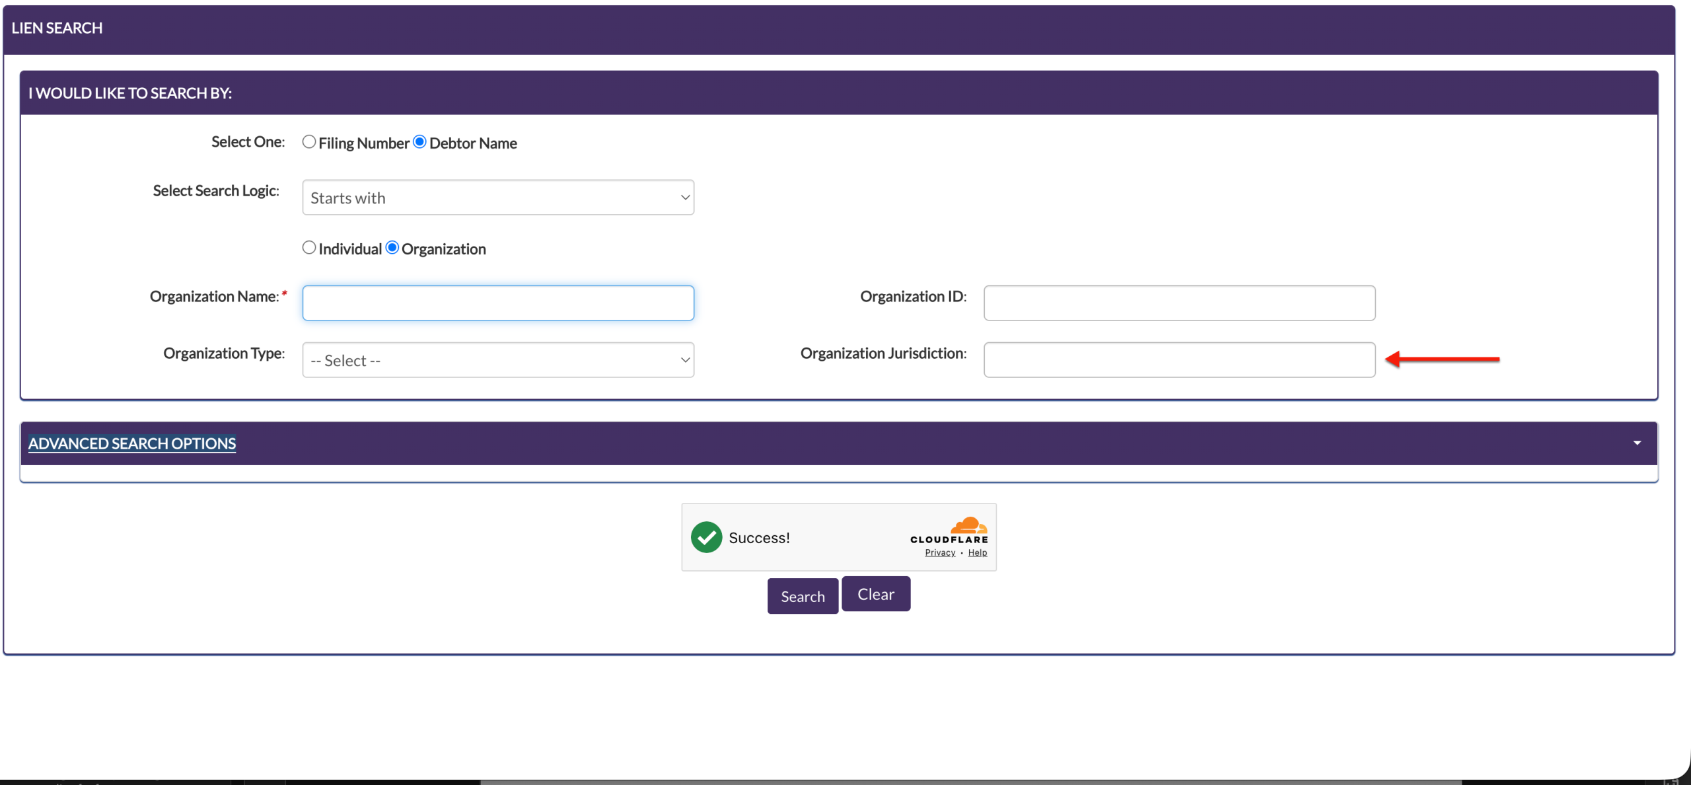Choose the Organization radio option
This screenshot has height=785, width=1691.
pos(392,248)
